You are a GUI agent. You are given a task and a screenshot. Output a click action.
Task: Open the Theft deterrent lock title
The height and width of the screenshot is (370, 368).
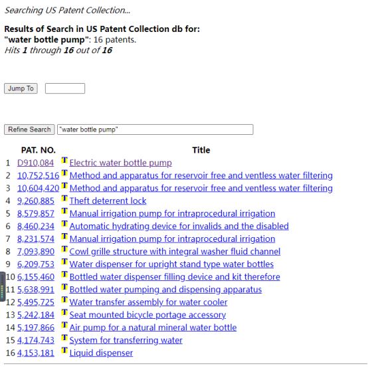coord(108,201)
